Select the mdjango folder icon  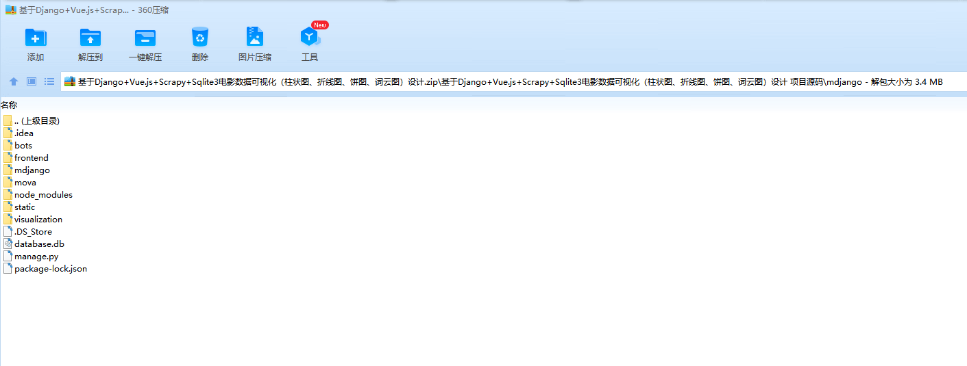click(x=8, y=170)
